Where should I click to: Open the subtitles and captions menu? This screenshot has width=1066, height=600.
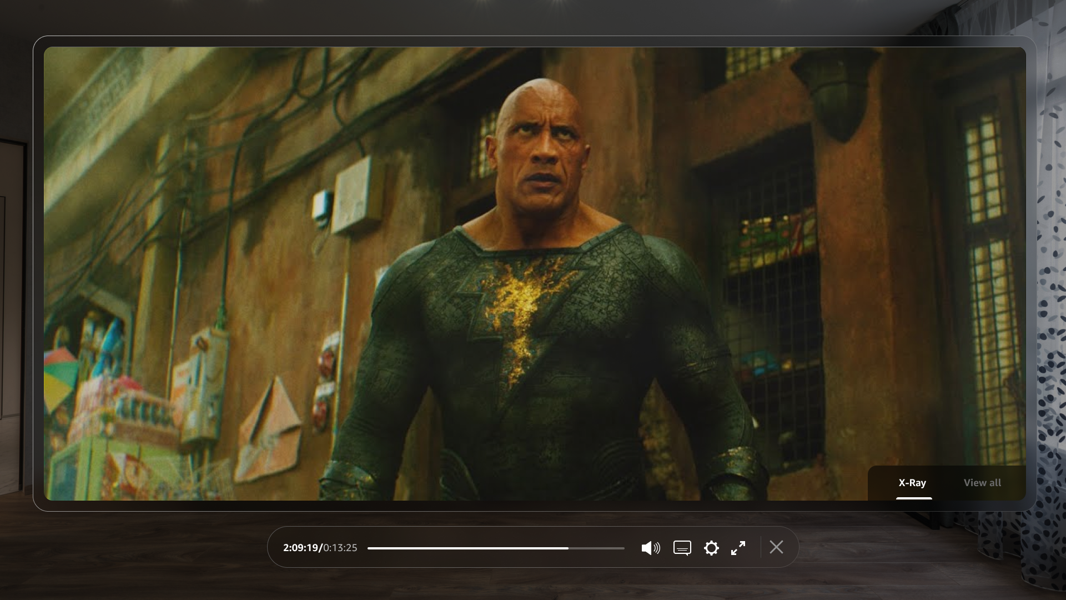click(682, 548)
